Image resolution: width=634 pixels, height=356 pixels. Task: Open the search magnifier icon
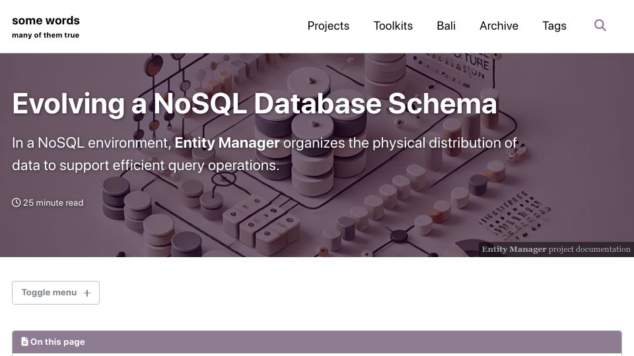pos(600,26)
